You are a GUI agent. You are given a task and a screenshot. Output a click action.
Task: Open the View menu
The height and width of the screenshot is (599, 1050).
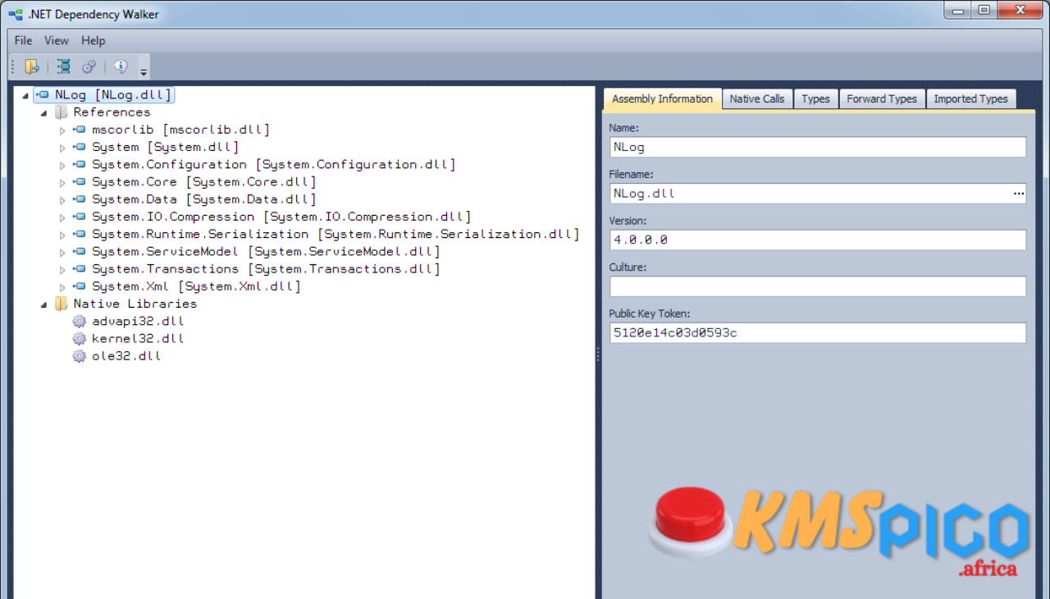[x=57, y=40]
